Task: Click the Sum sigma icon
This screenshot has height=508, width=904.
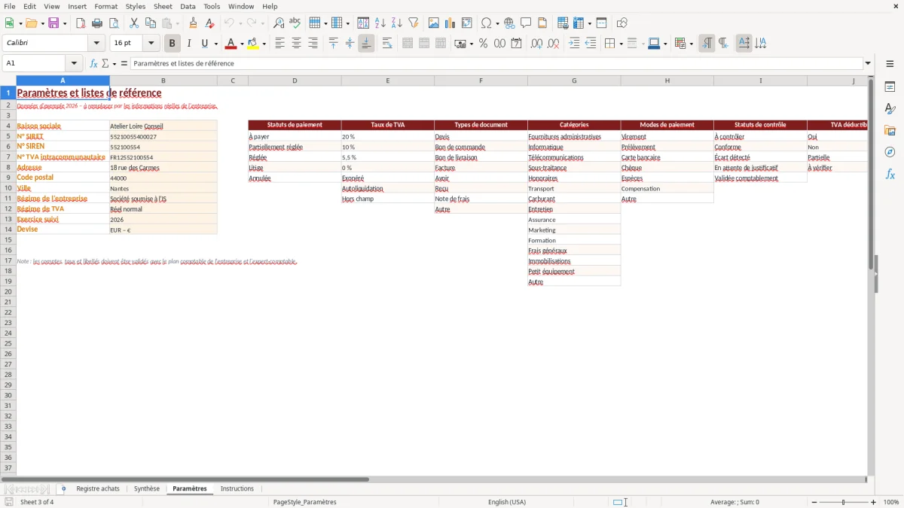Action: pos(105,63)
